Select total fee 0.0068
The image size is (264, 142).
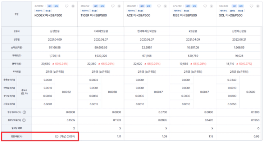point(113,92)
